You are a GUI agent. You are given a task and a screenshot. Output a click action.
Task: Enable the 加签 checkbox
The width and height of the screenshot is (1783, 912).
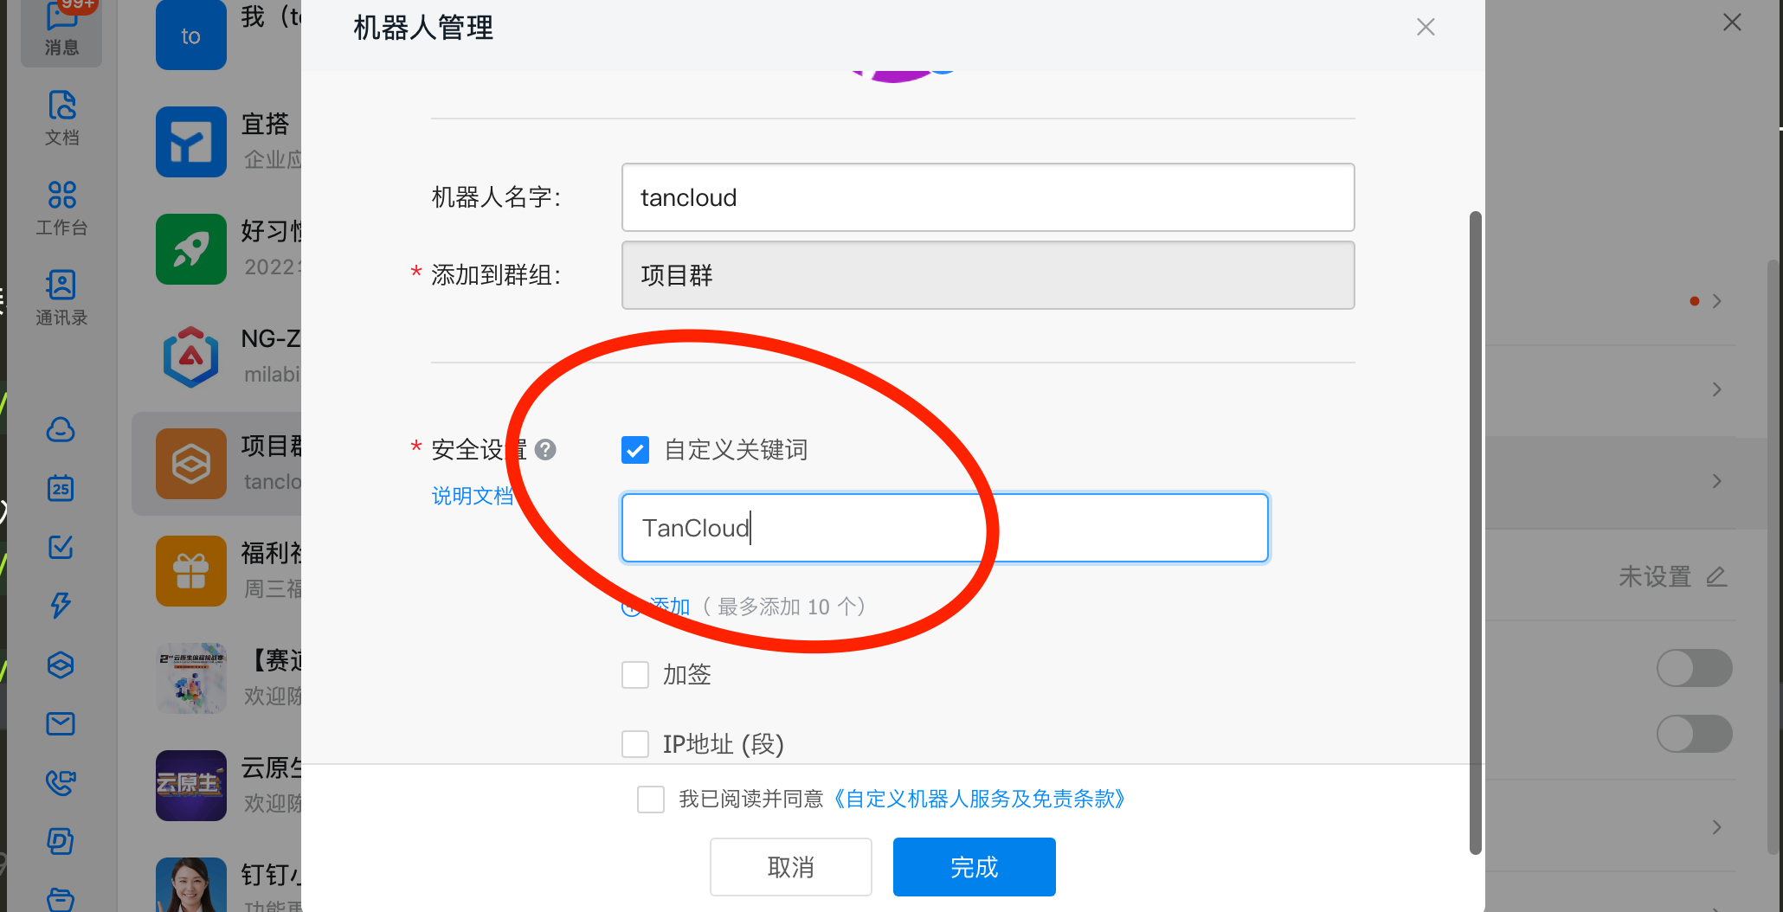(635, 675)
